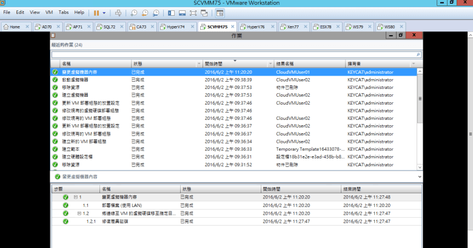Screen dimensions: 473x248
Task: Open the snapshot manager icon
Action: click(156, 12)
